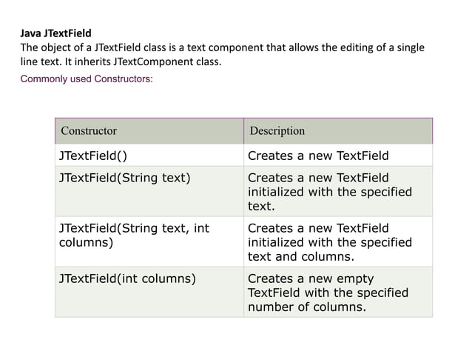
Task: Select the JTextField(String text, int columns) cell
Action: pos(133,235)
